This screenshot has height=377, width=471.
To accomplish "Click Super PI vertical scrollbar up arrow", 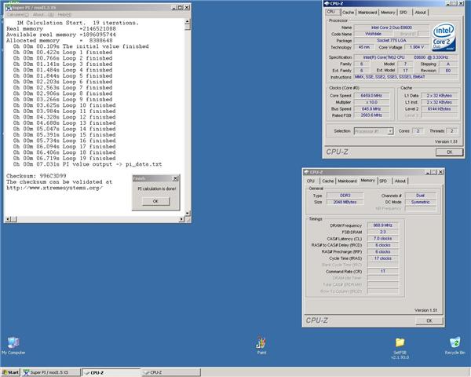I will pos(188,22).
